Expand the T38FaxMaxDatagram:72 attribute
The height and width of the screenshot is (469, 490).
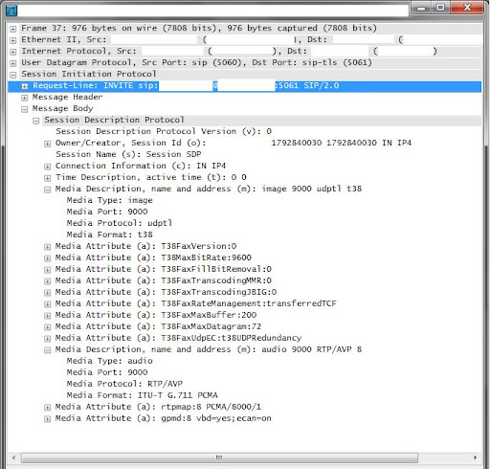click(x=47, y=327)
